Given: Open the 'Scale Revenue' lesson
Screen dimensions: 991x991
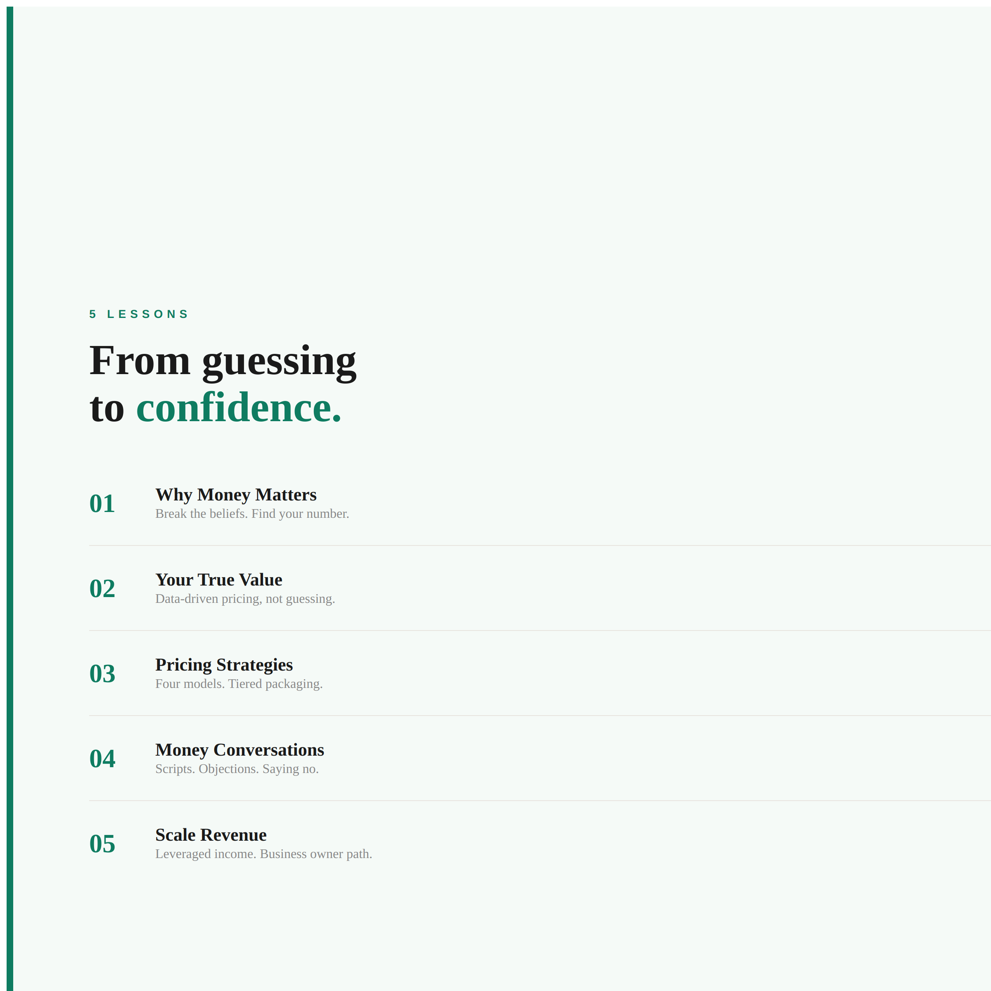Looking at the screenshot, I should click(211, 835).
